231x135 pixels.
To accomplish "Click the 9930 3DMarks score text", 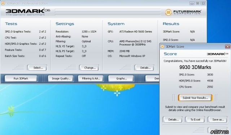I will [x=195, y=67].
